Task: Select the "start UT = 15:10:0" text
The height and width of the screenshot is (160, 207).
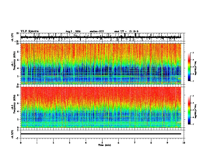Action: pyautogui.click(x=126, y=31)
